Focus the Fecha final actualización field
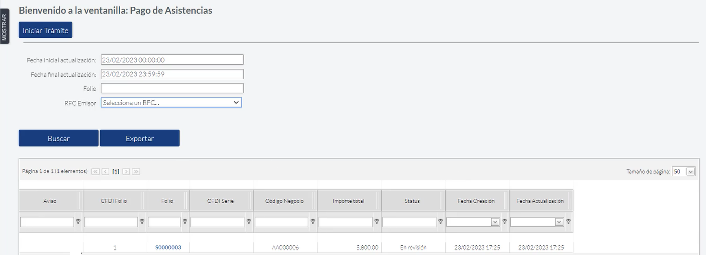 (172, 74)
